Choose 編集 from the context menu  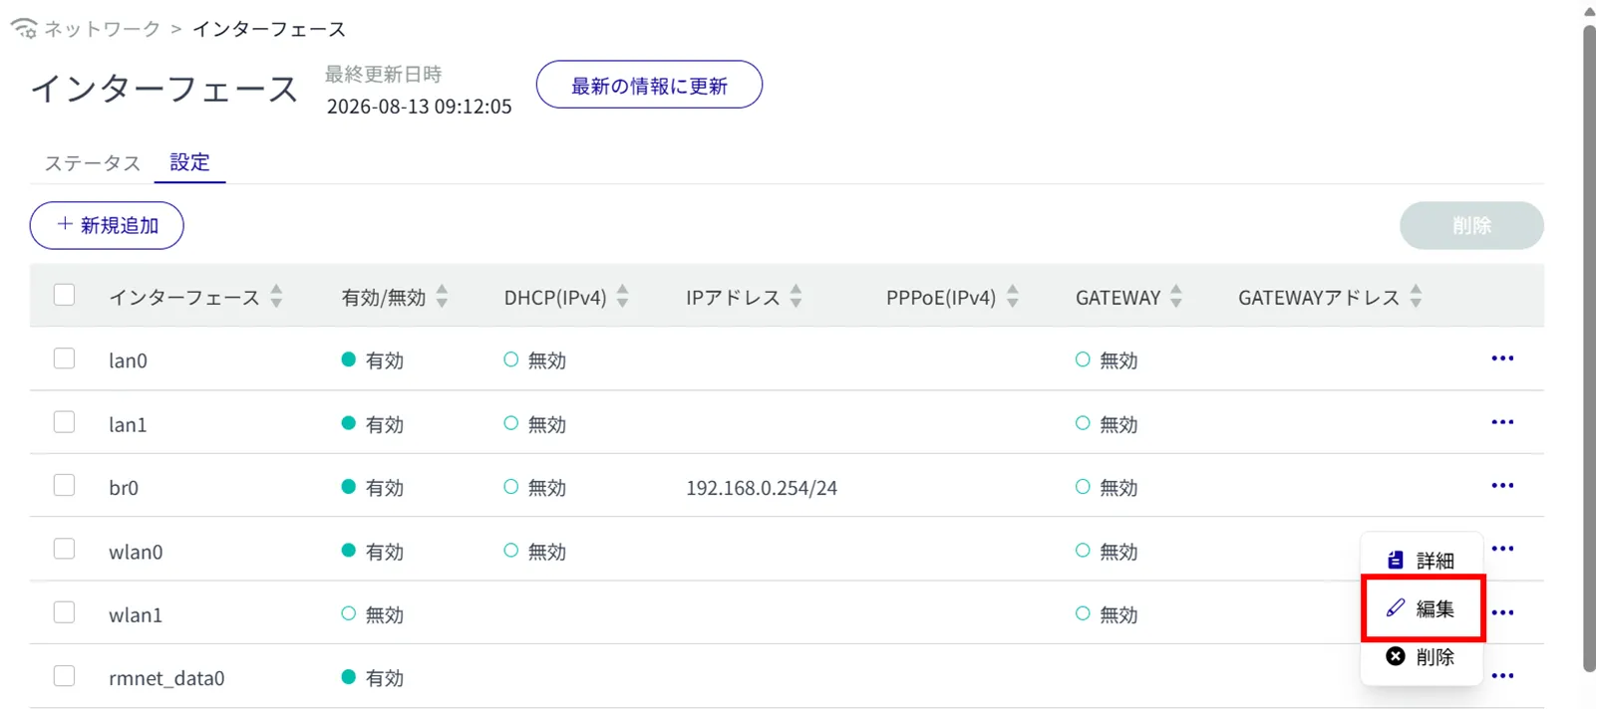point(1423,608)
